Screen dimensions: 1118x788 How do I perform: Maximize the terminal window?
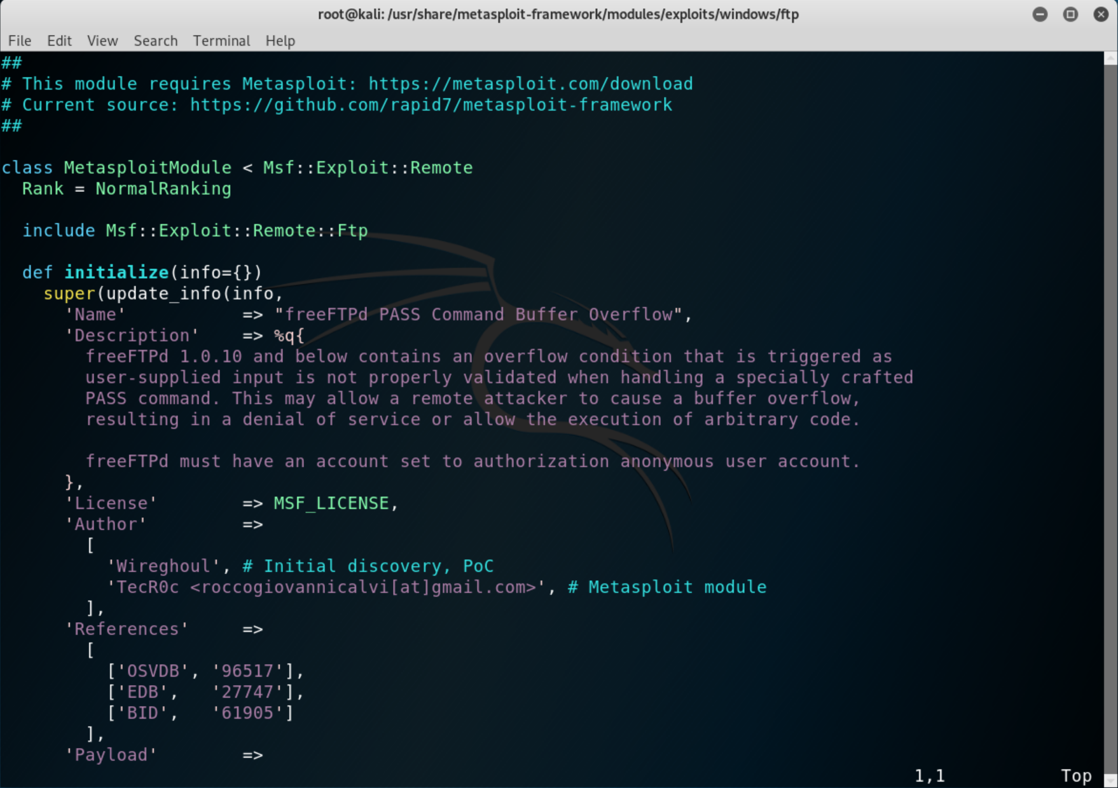[1070, 14]
